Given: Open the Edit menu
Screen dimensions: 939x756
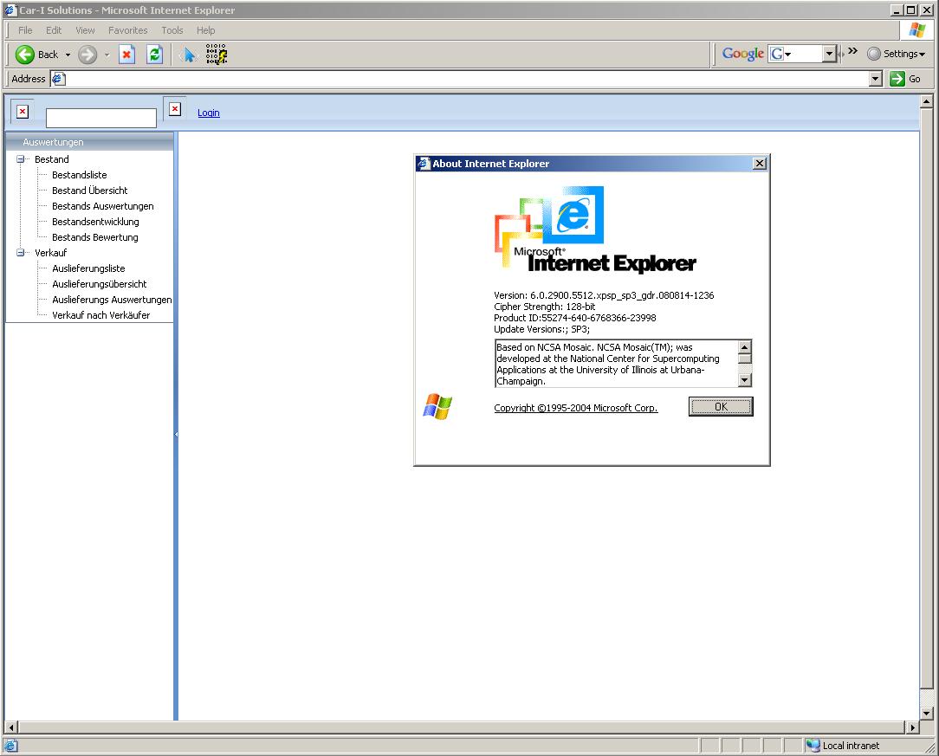Looking at the screenshot, I should click(x=54, y=30).
